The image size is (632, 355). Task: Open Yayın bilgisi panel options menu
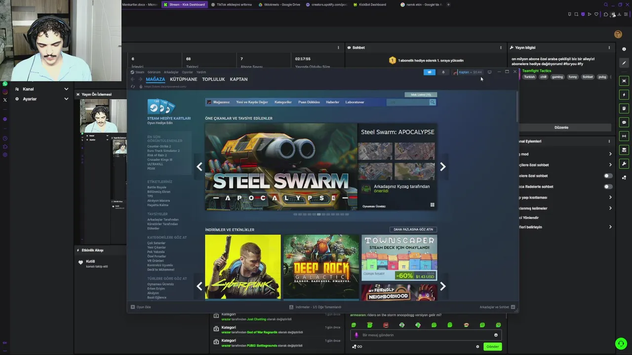pyautogui.click(x=609, y=48)
